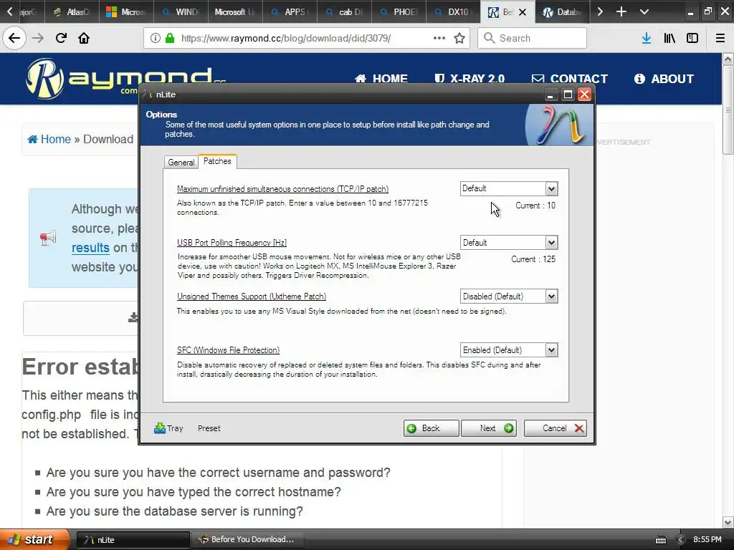The height and width of the screenshot is (550, 734).
Task: Open nLite Preset option
Action: pos(209,428)
